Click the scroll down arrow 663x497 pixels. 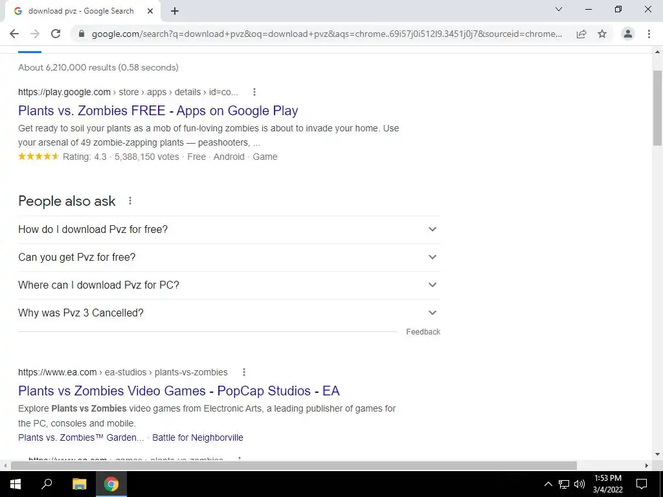[x=658, y=455]
